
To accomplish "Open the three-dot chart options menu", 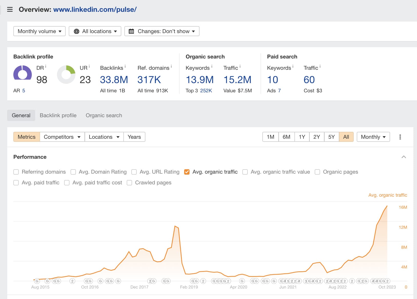I will 400,137.
